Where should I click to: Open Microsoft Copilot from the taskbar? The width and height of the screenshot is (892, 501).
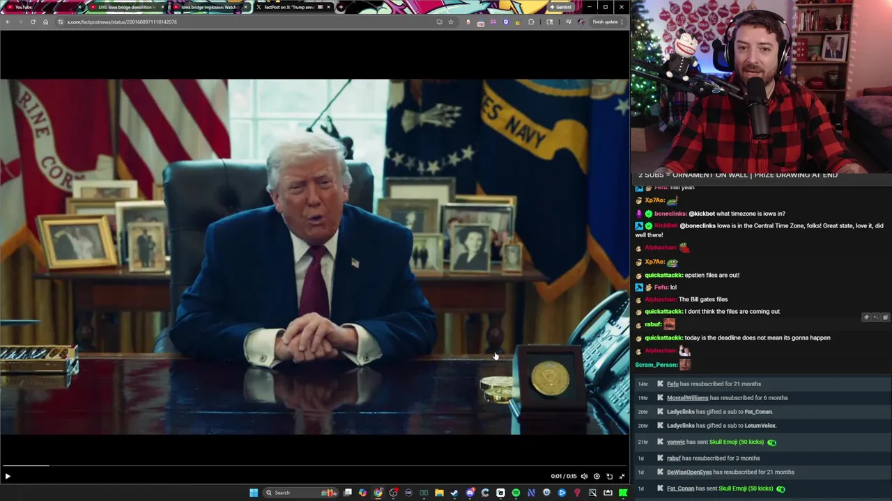(362, 493)
